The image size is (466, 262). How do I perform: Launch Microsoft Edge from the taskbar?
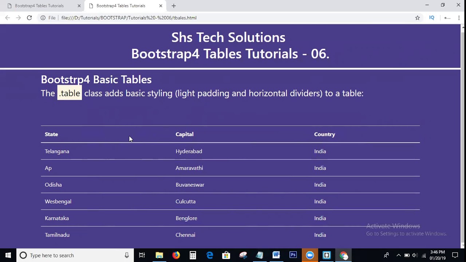[x=210, y=255]
